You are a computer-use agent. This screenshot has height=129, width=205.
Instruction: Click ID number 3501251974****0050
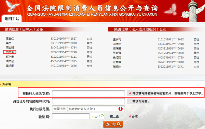pos(170,53)
